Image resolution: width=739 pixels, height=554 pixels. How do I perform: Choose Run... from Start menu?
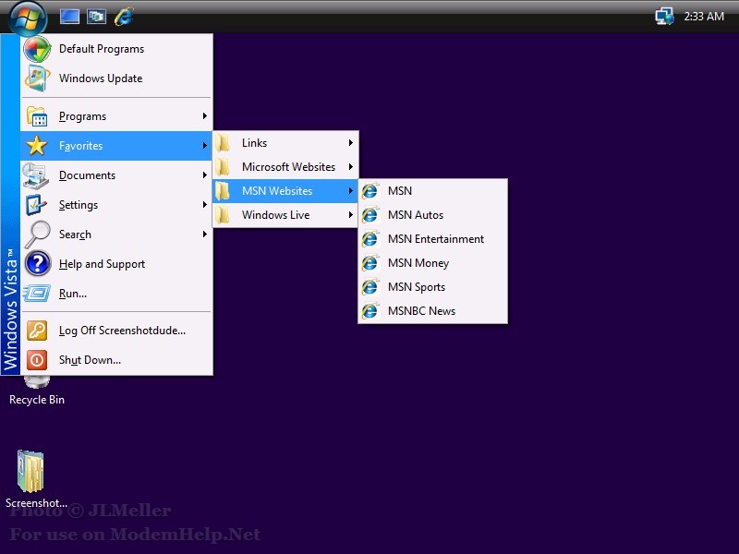pyautogui.click(x=116, y=293)
